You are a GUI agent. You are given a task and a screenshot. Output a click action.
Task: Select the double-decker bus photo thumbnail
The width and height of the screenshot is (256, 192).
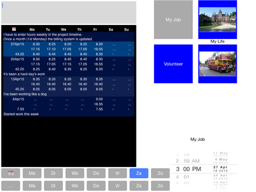218,64
